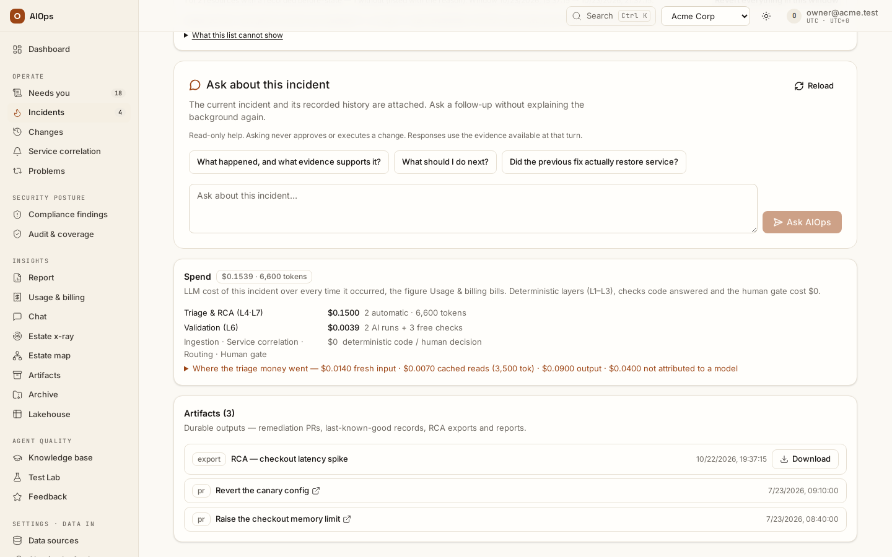This screenshot has height=557, width=892.
Task: Click the Search box in the top bar
Action: click(611, 16)
